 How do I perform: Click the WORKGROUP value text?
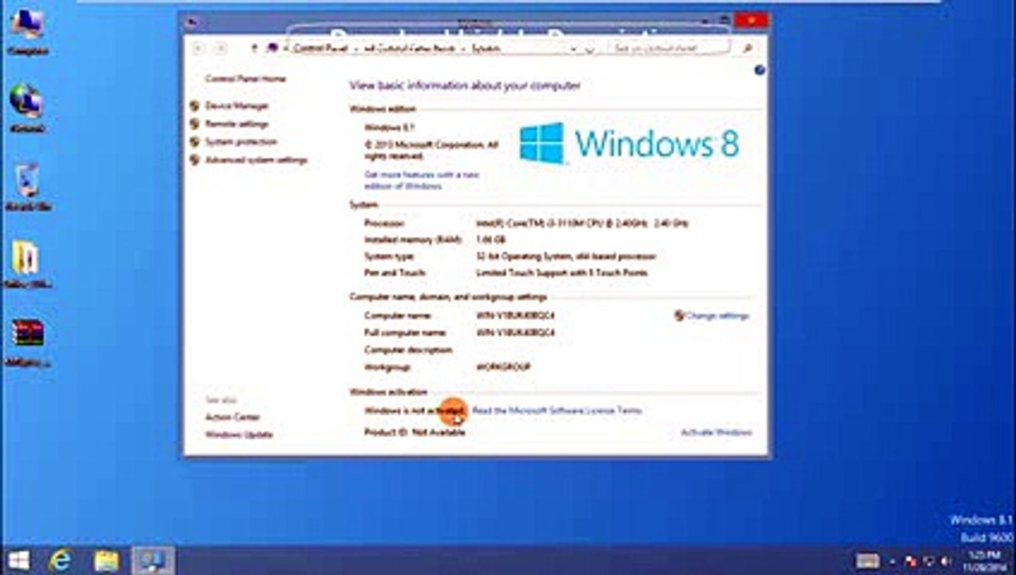point(503,367)
